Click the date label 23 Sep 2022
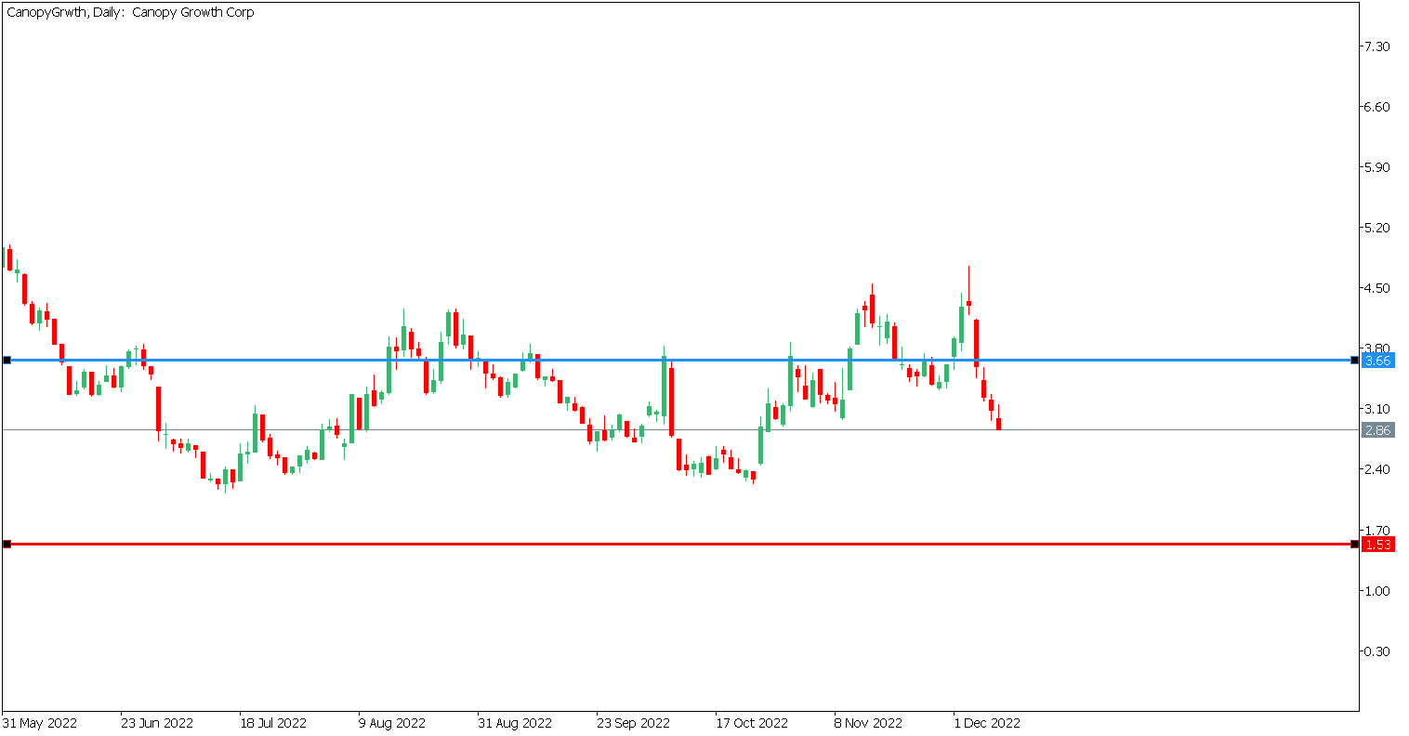 pyautogui.click(x=633, y=723)
